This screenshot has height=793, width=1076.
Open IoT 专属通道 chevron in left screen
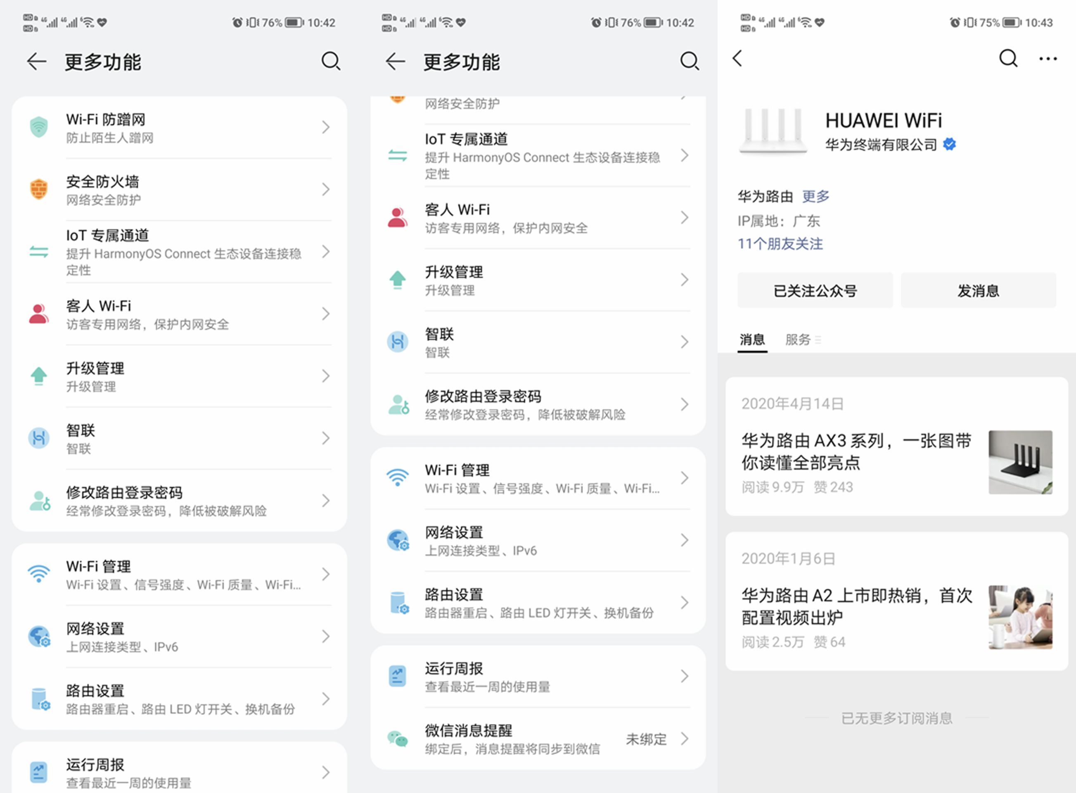point(326,252)
